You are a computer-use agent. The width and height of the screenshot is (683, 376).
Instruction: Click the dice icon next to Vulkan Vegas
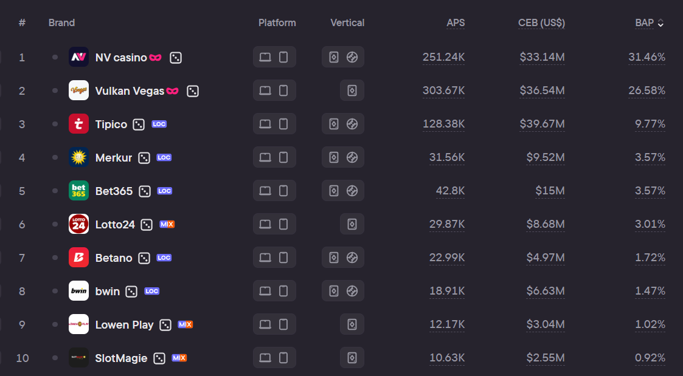pos(193,91)
